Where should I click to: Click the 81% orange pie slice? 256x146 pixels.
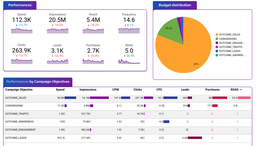189,54
